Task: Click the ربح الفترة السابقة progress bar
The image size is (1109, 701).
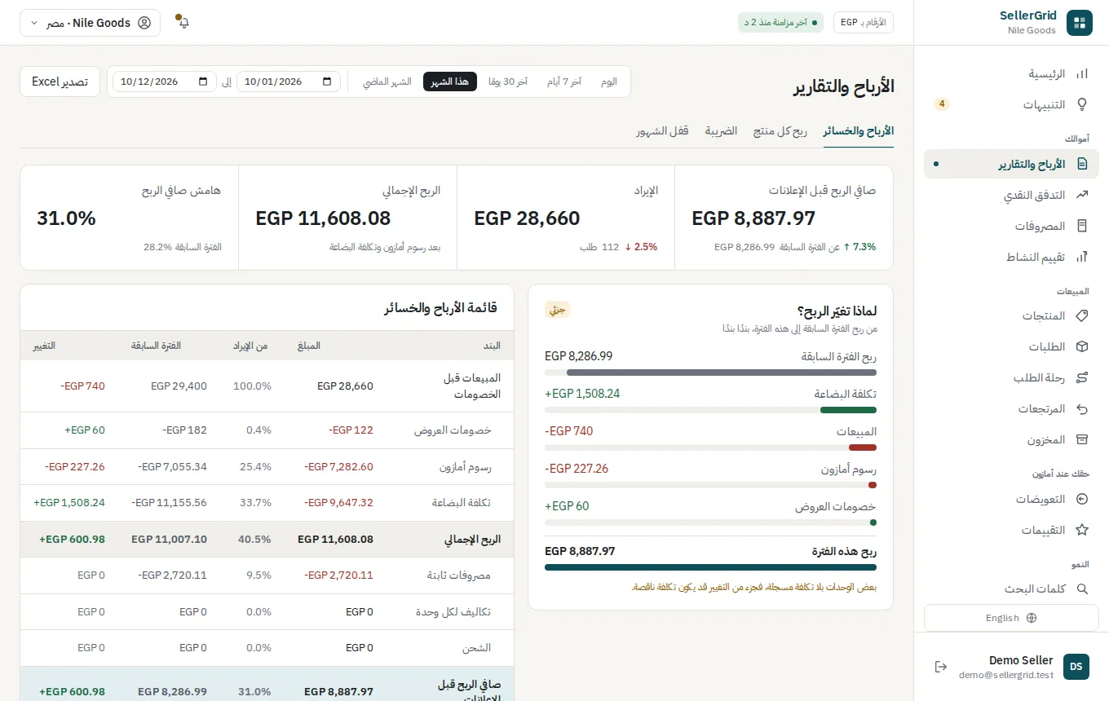Action: (710, 373)
